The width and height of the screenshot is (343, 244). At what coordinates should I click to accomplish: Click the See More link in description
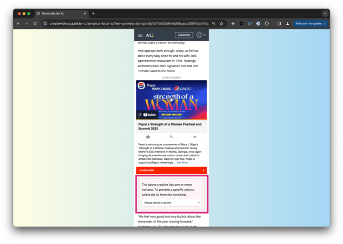click(x=182, y=162)
